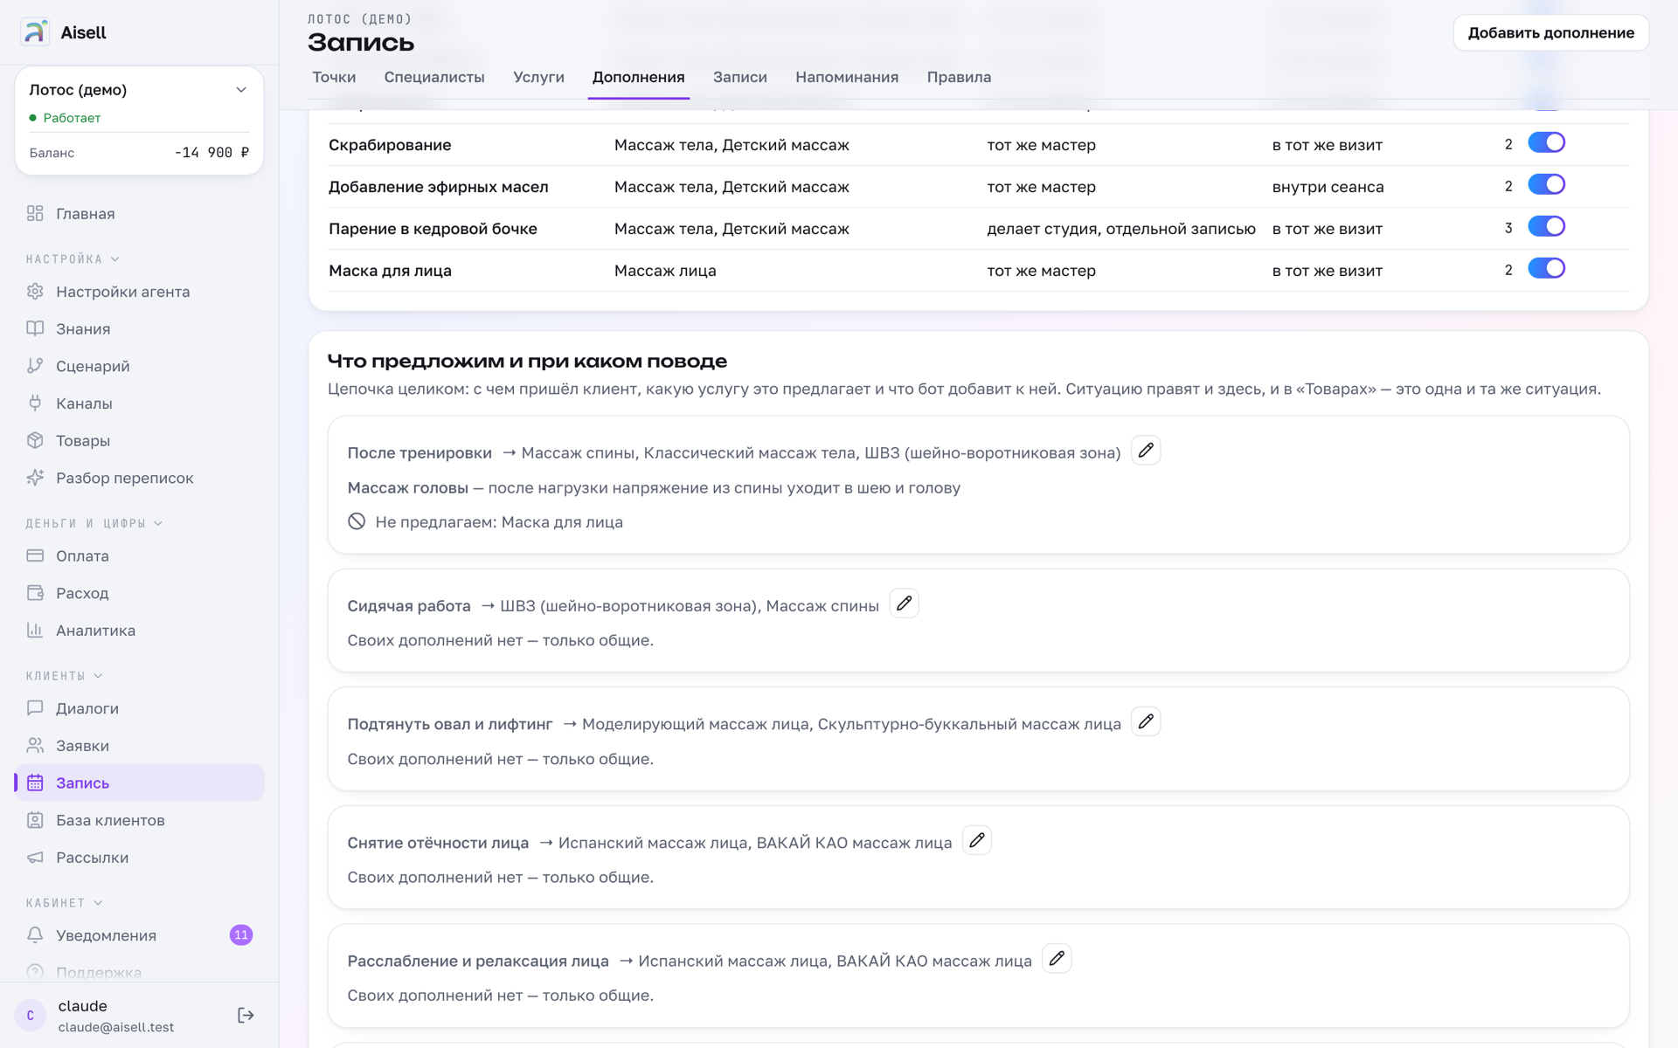Click the box icon next to Товары
This screenshot has height=1048, width=1678.
(35, 441)
